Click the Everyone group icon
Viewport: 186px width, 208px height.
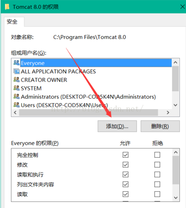(x=16, y=63)
